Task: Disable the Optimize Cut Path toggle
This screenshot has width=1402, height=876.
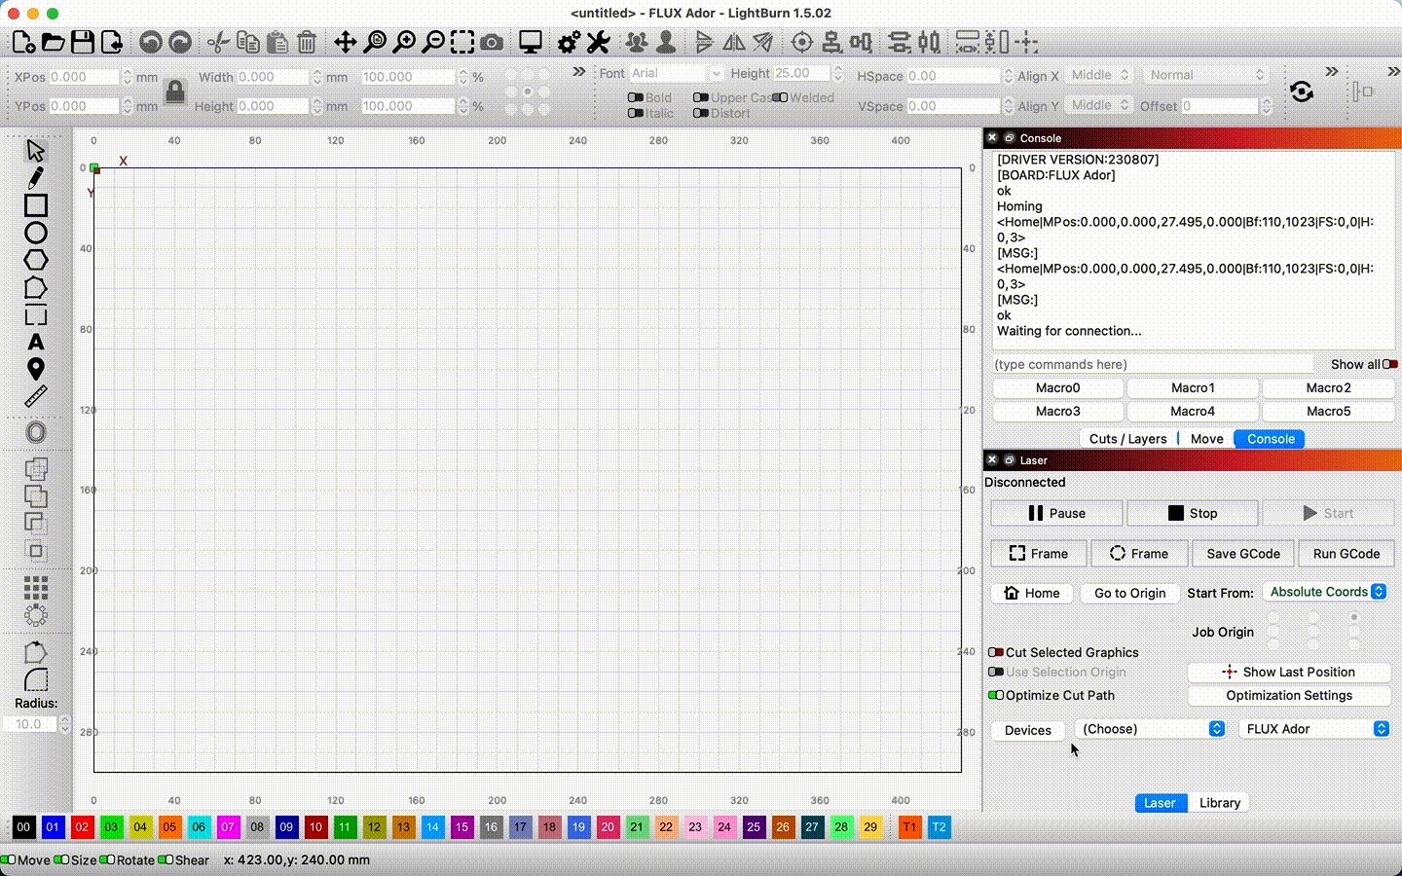Action: click(996, 695)
